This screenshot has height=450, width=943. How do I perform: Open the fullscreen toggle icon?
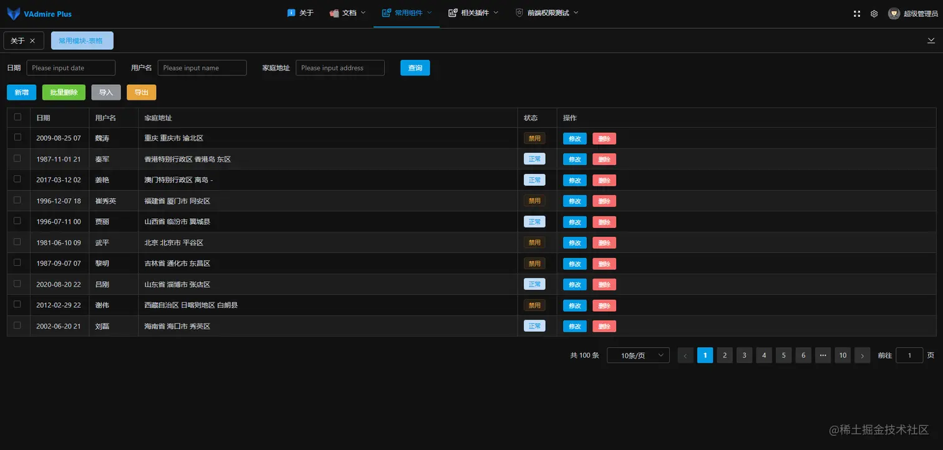(857, 14)
